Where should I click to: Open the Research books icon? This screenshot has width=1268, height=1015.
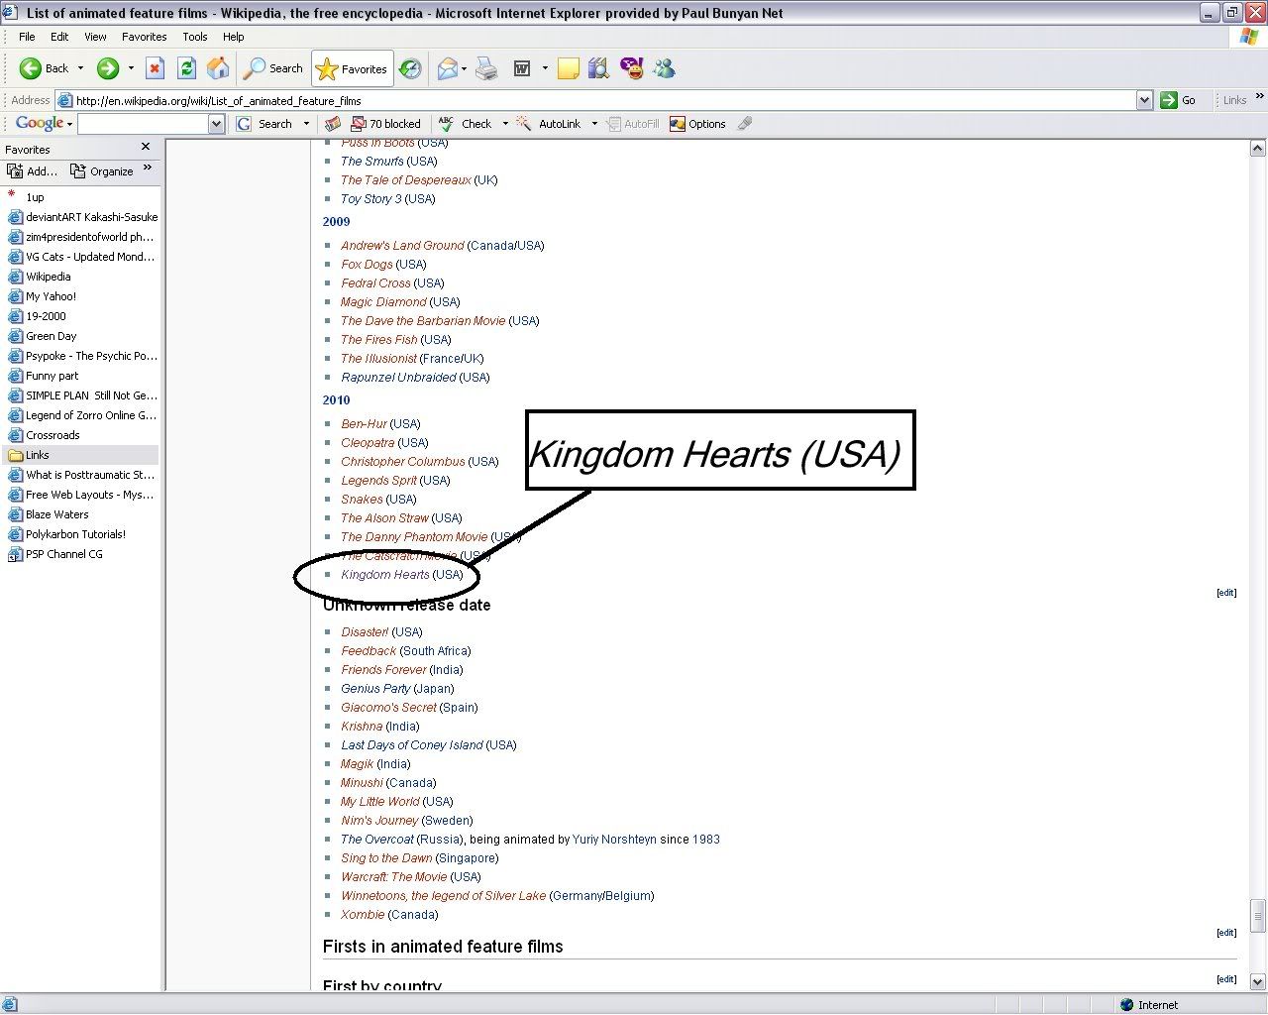click(598, 68)
